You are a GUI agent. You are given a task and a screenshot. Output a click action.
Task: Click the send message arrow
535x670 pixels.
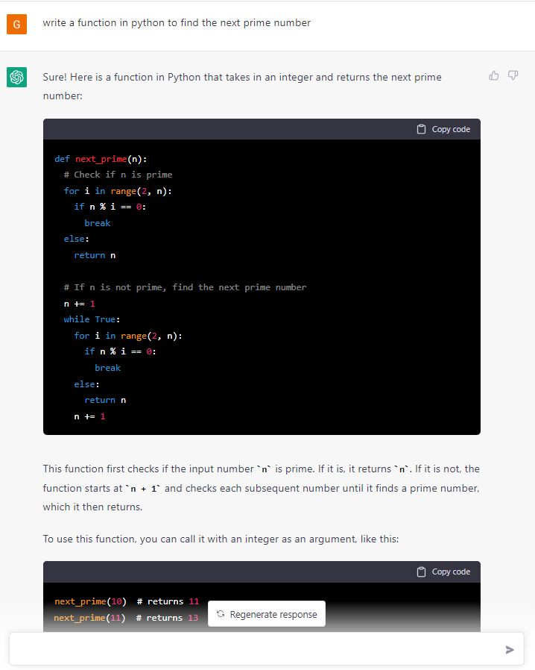click(510, 649)
